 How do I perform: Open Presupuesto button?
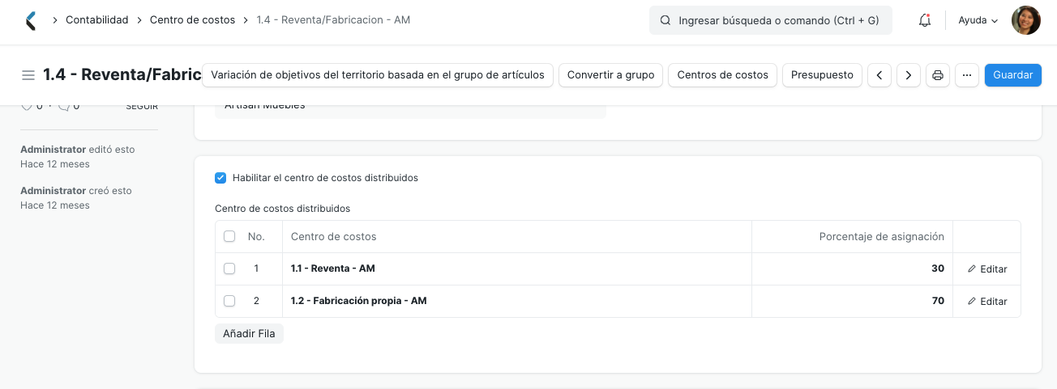822,75
